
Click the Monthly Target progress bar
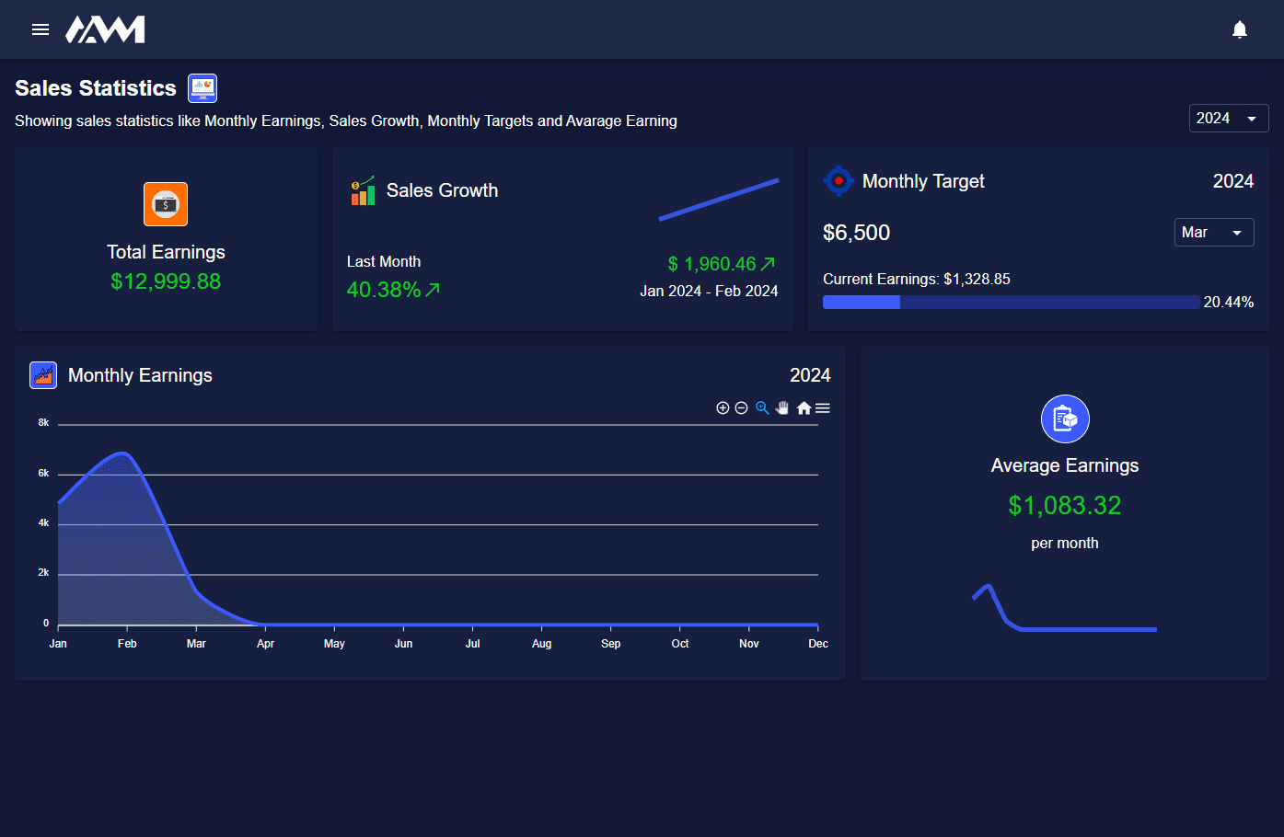(x=1011, y=303)
